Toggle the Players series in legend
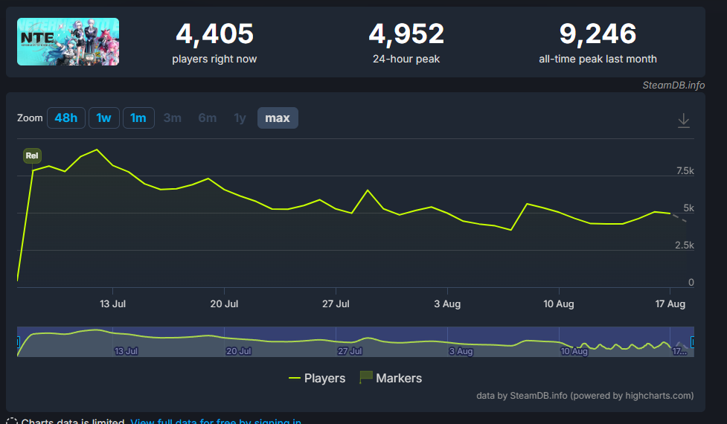Screen dimensions: 727x424 tap(317, 378)
